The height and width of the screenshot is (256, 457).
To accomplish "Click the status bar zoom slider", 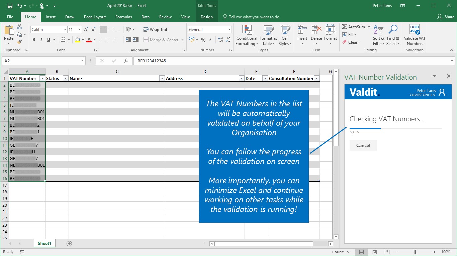I will click(415, 252).
